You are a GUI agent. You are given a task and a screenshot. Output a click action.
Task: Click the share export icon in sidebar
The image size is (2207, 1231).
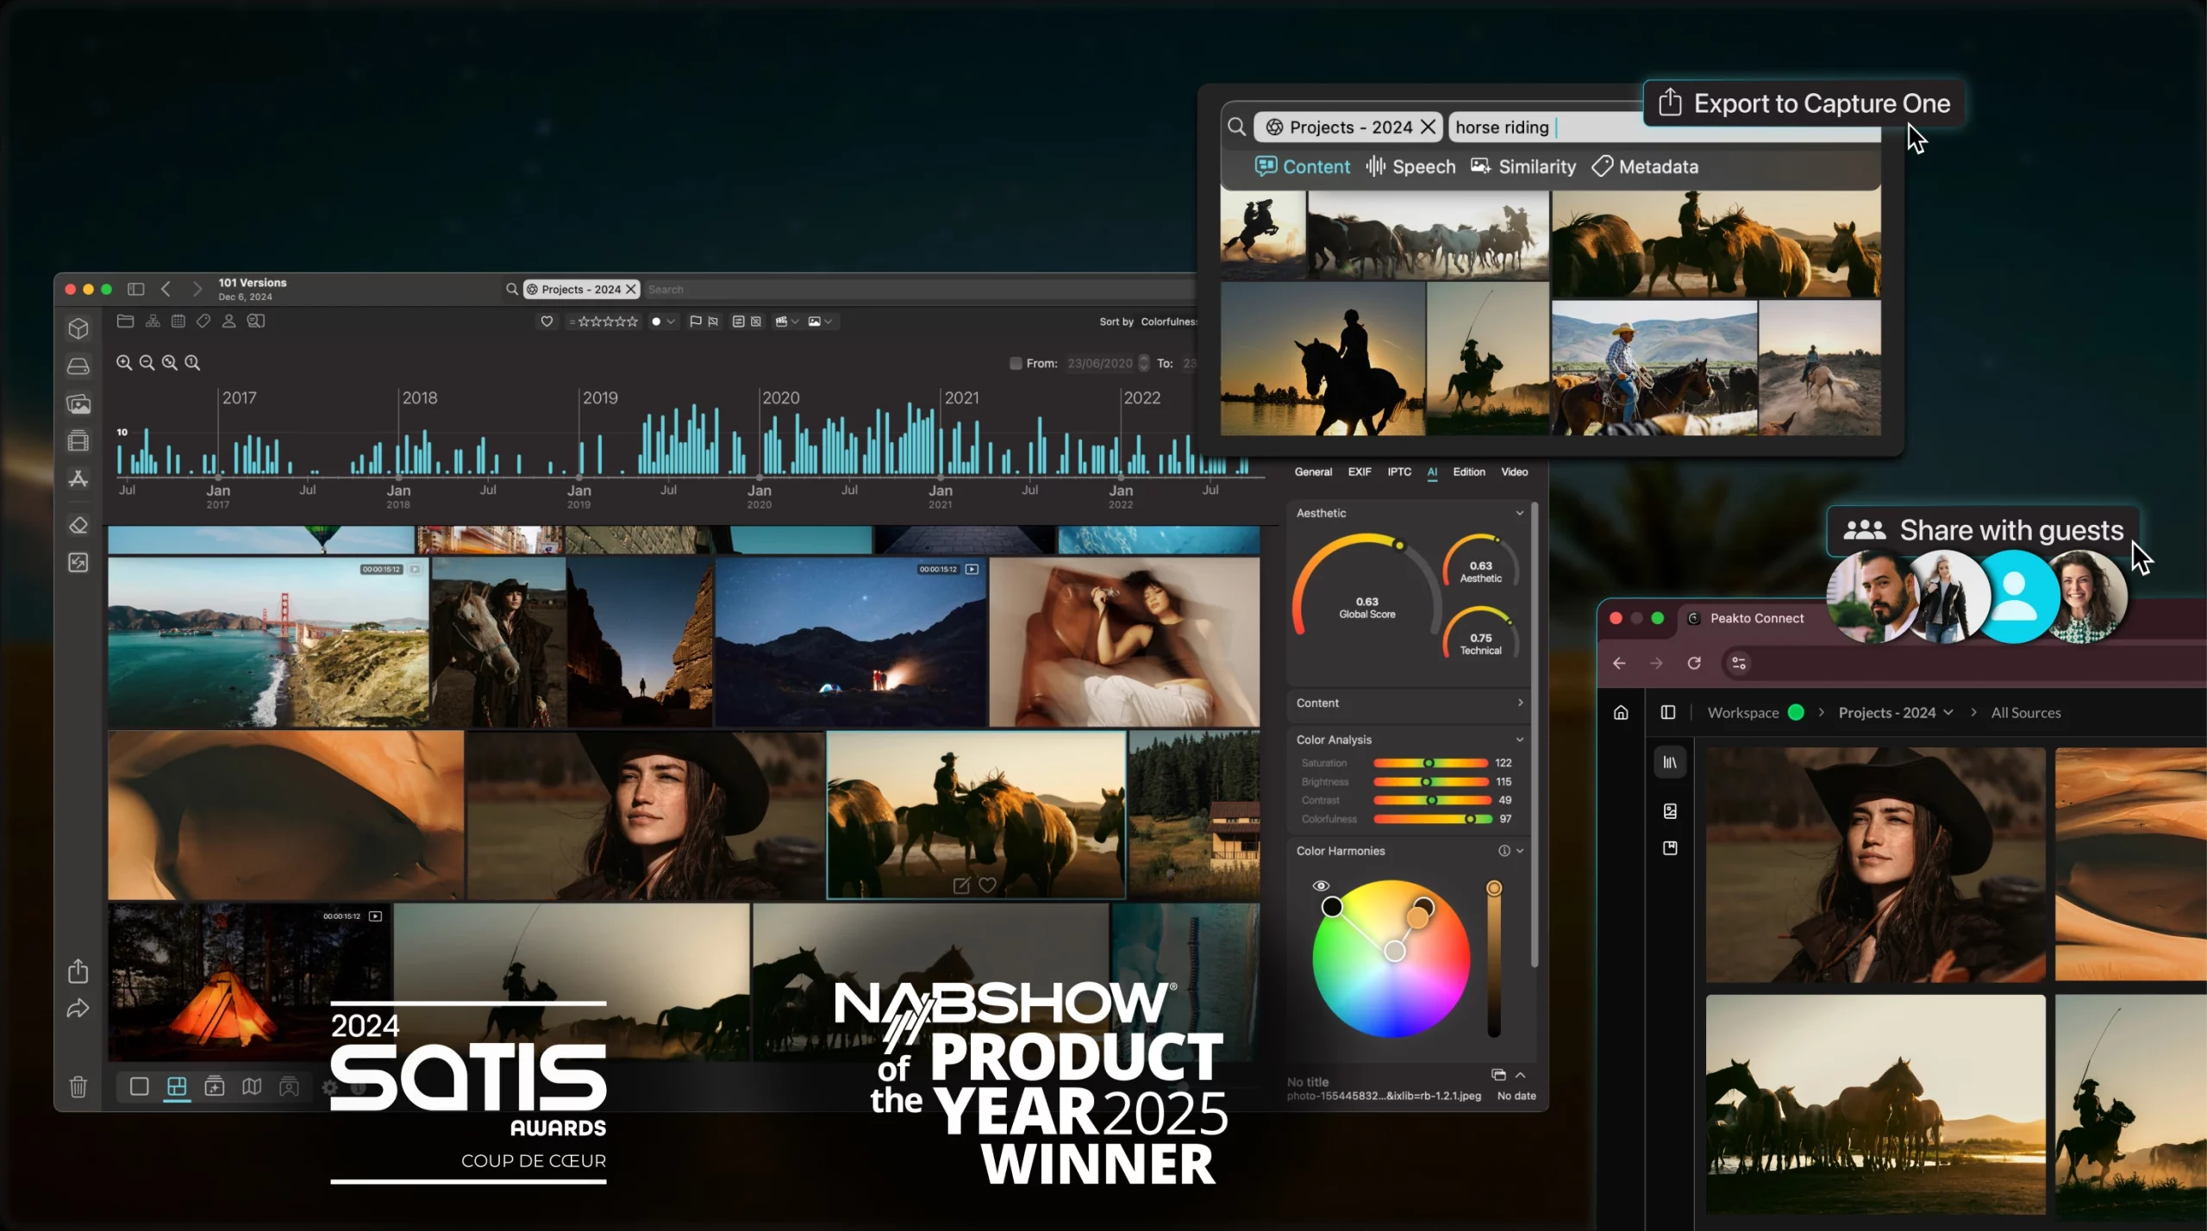[x=78, y=972]
